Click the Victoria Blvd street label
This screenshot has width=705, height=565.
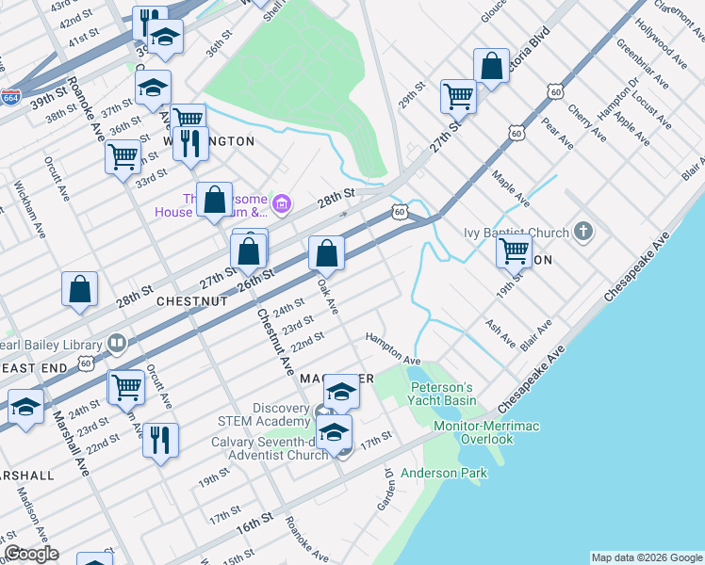click(x=529, y=51)
